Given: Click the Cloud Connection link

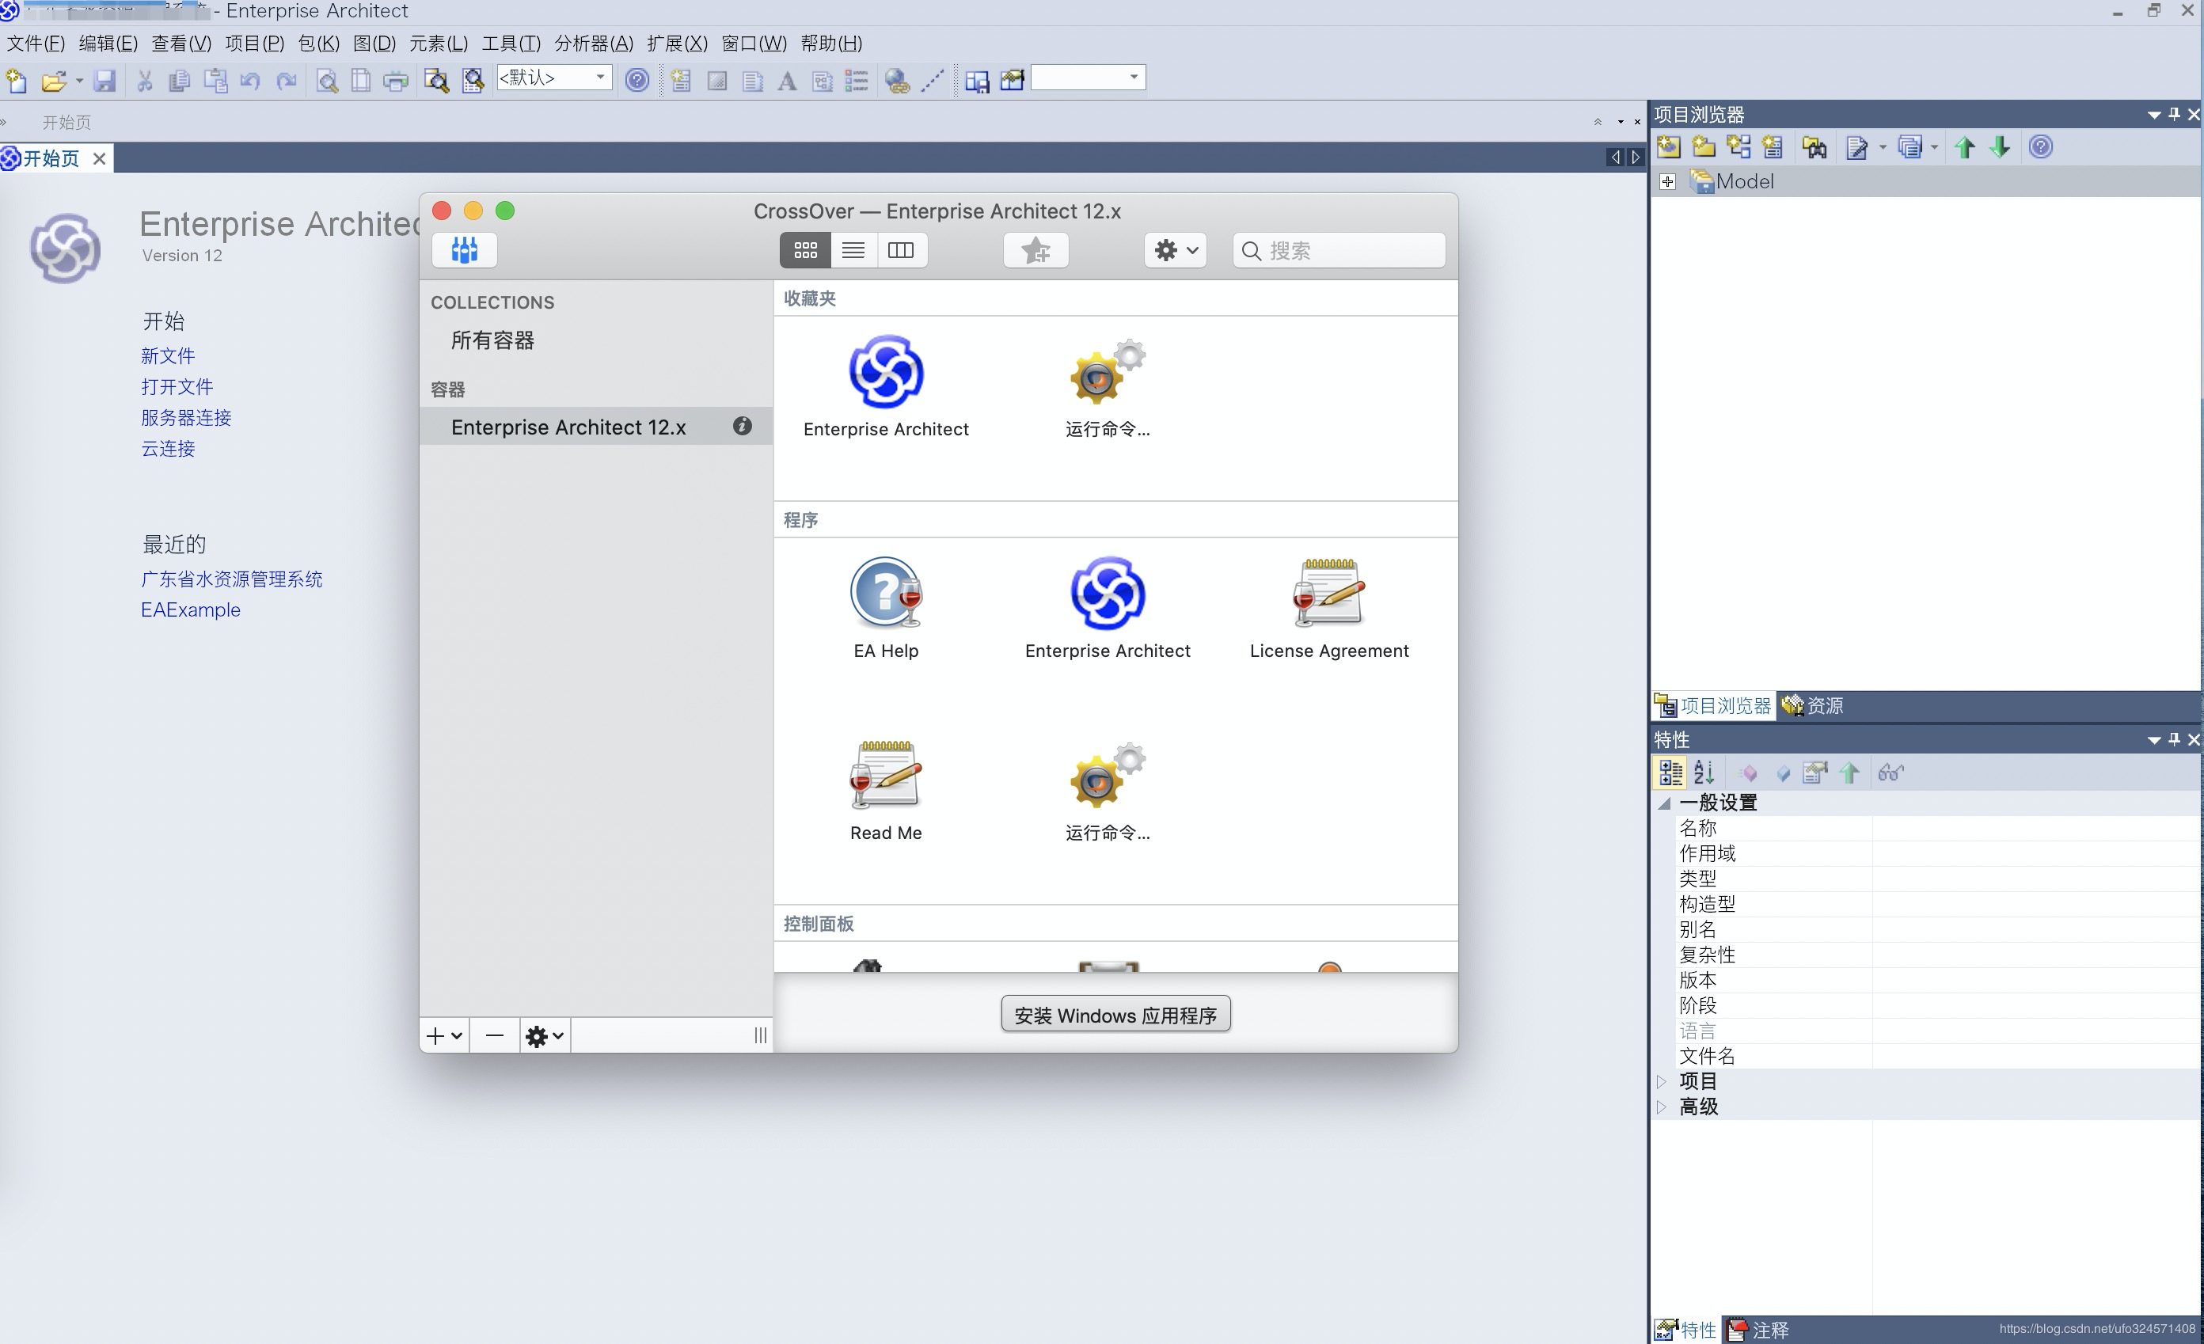Looking at the screenshot, I should pyautogui.click(x=168, y=448).
